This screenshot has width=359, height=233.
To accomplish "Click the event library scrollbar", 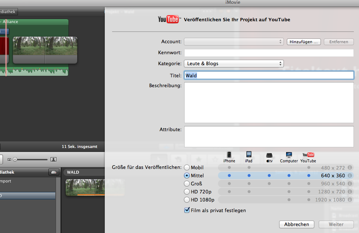I will (x=58, y=205).
